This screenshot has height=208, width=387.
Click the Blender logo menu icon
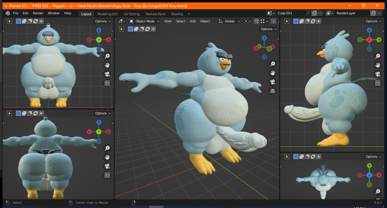pyautogui.click(x=8, y=13)
